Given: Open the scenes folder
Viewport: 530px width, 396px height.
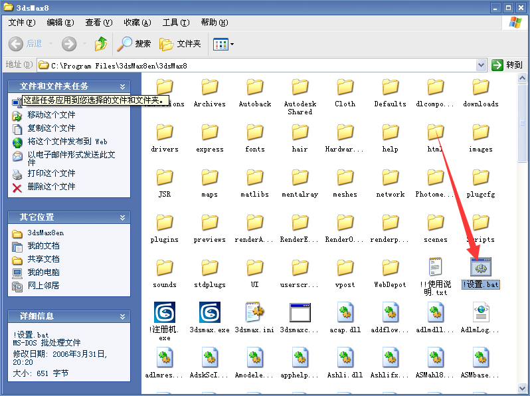Looking at the screenshot, I should pyautogui.click(x=436, y=228).
